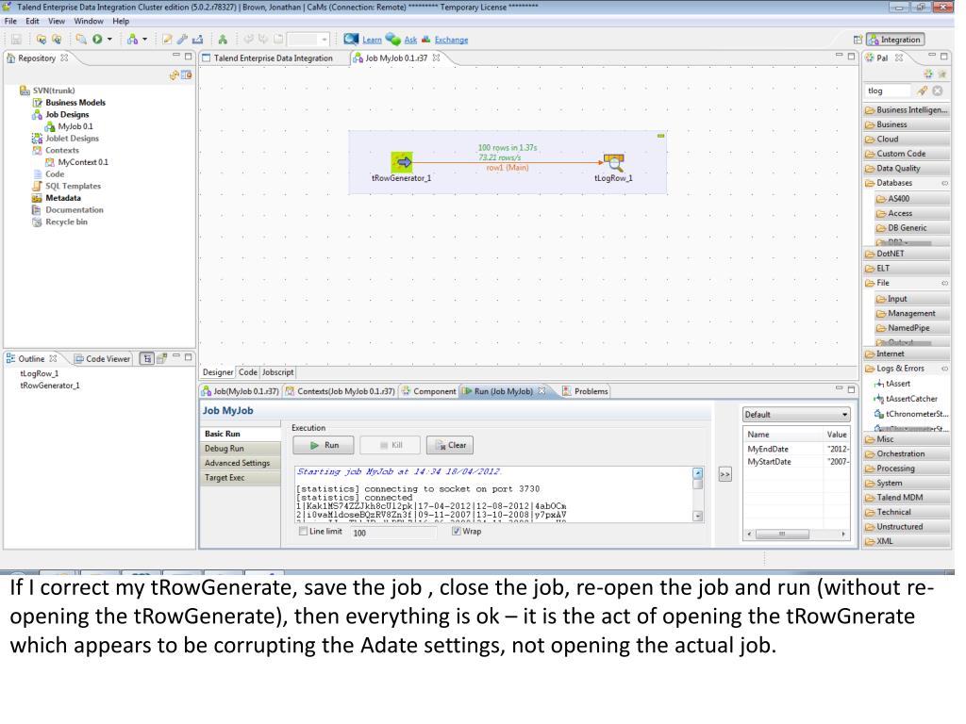
Task: Toggle the Wrap checkbox
Action: pos(456,532)
